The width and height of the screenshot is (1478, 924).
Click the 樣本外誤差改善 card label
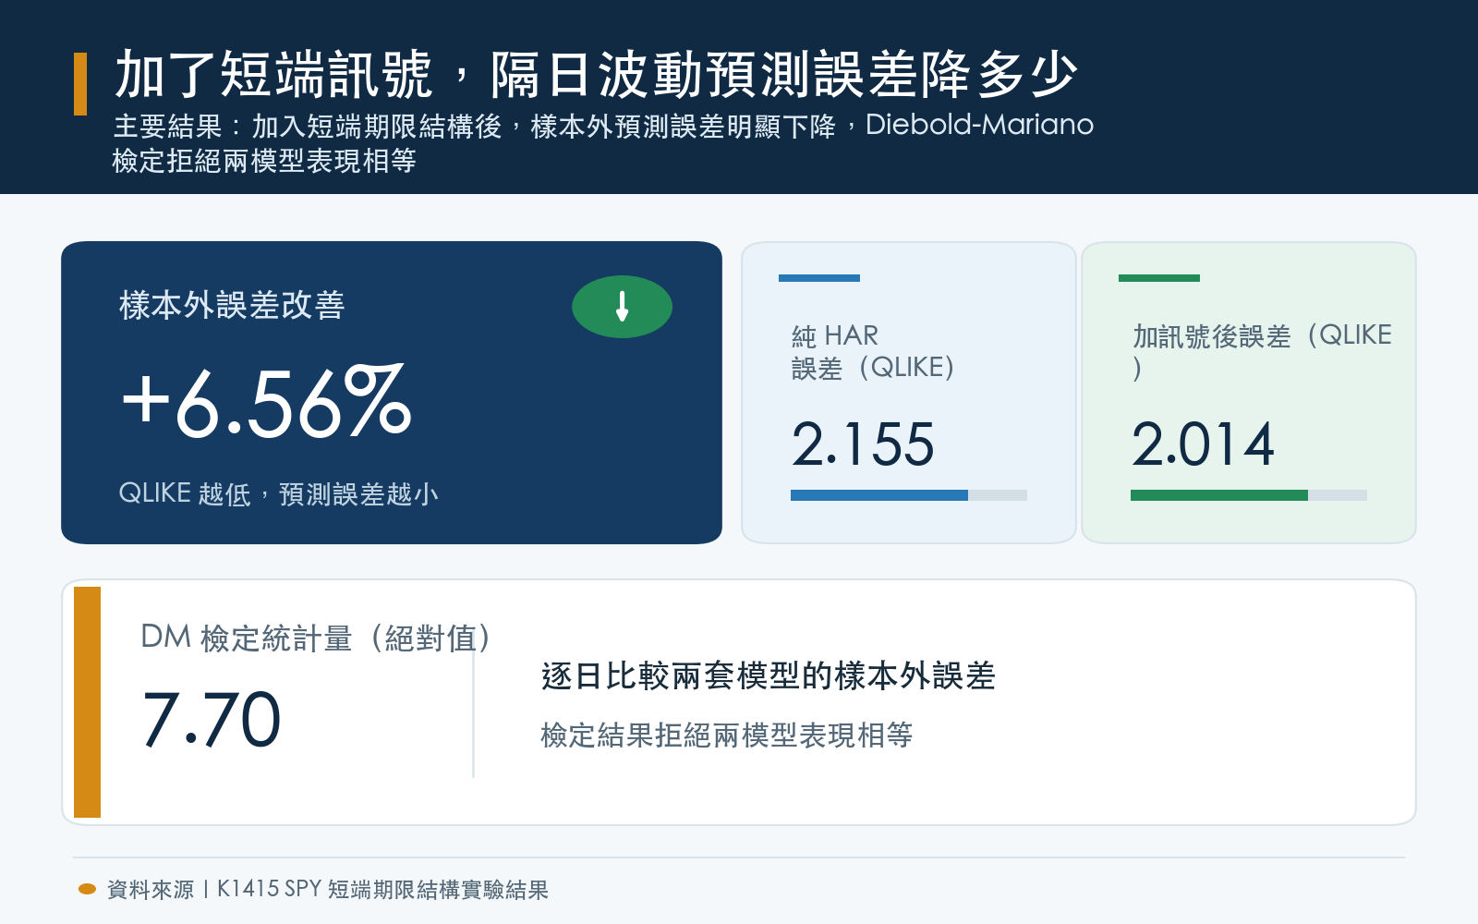[x=232, y=305]
